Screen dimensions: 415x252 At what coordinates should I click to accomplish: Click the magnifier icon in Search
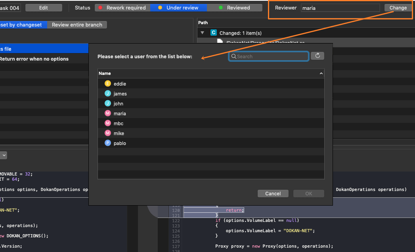(x=234, y=56)
